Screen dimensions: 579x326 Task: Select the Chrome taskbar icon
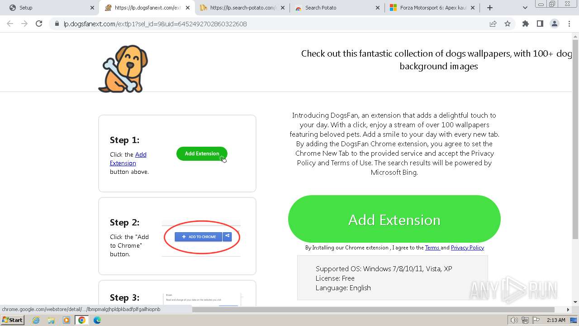(x=82, y=320)
